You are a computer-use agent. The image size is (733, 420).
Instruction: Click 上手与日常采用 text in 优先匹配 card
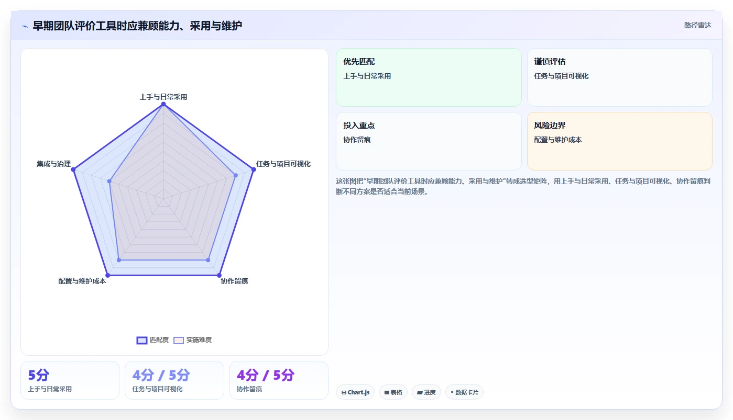(367, 76)
